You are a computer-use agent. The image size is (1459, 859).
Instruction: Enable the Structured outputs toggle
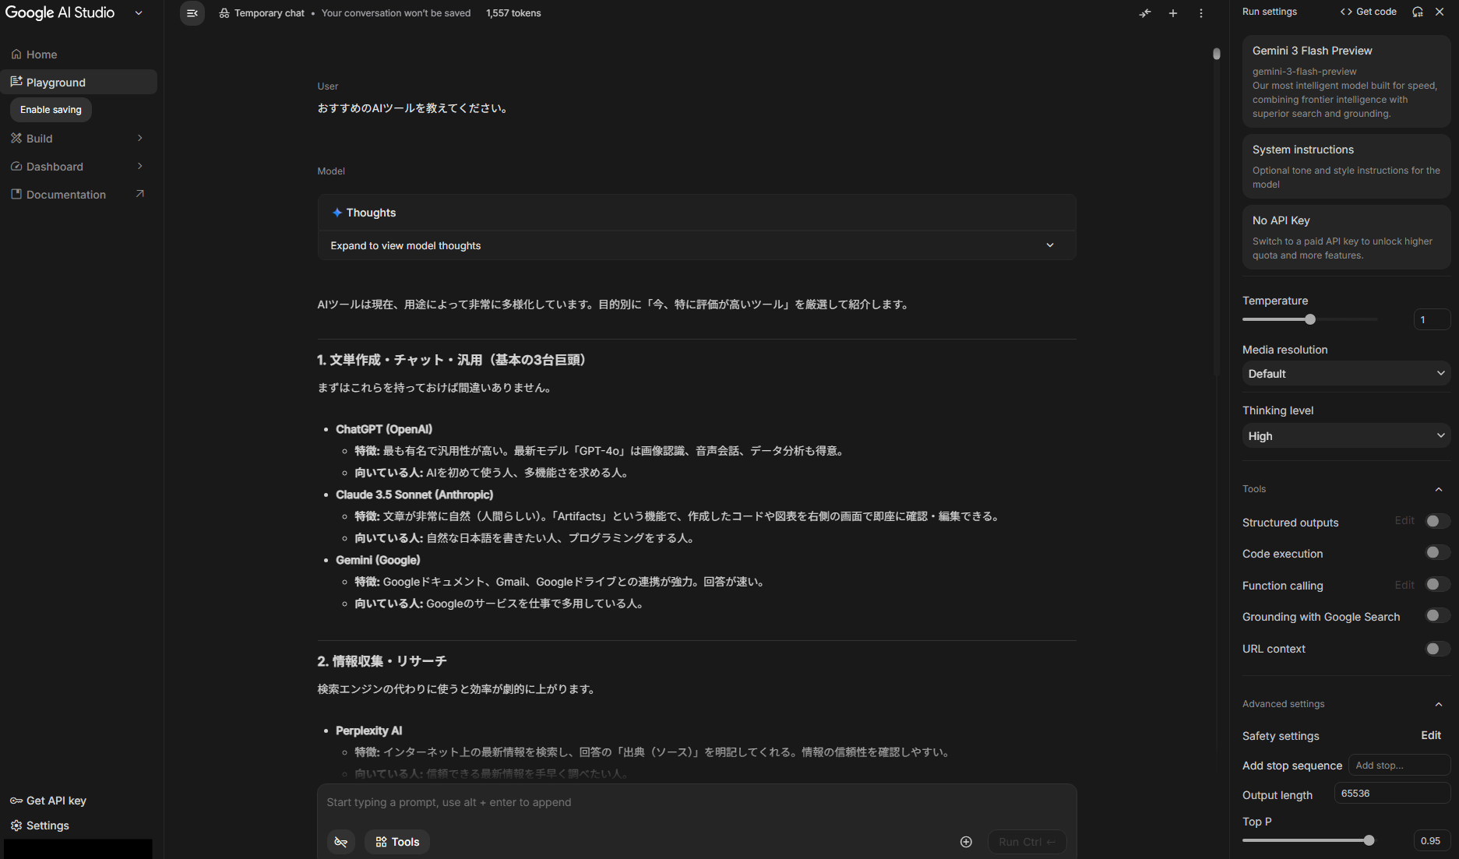tap(1436, 522)
